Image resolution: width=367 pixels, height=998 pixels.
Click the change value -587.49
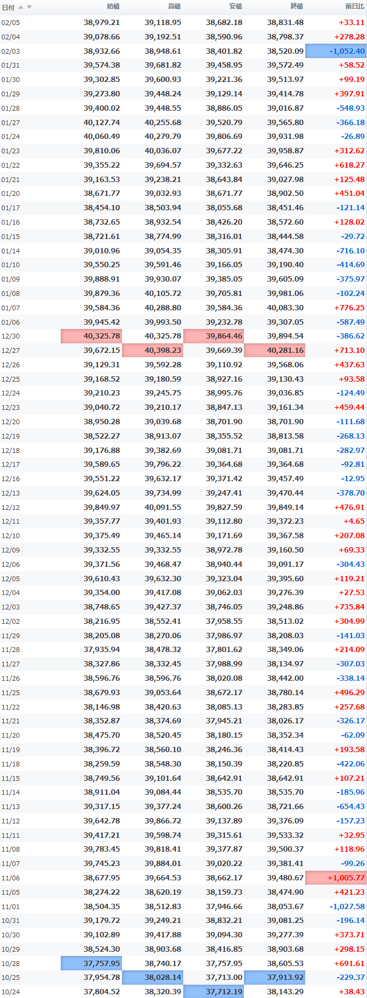[x=350, y=322]
